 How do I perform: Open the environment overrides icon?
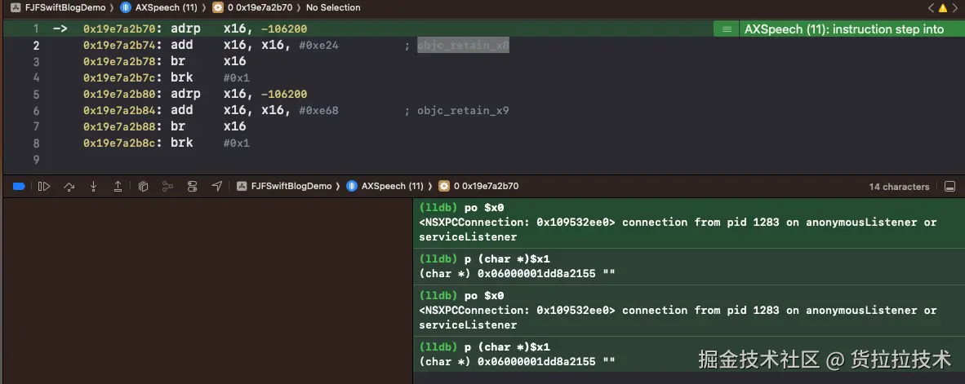[x=192, y=187]
